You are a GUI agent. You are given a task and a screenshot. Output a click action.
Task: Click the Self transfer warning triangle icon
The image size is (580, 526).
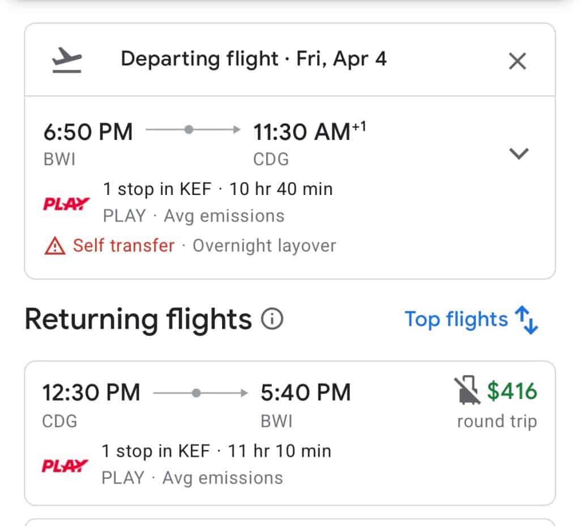click(x=54, y=246)
